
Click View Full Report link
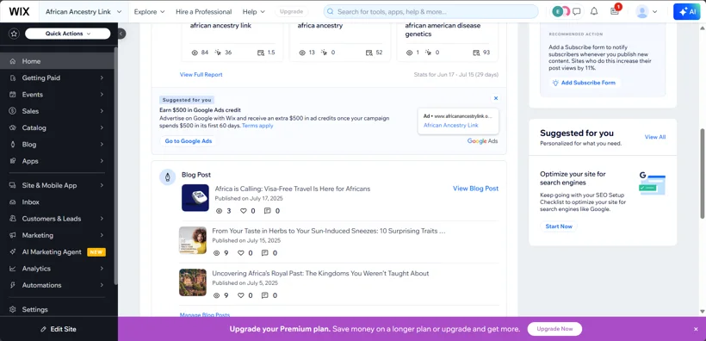[x=201, y=75]
